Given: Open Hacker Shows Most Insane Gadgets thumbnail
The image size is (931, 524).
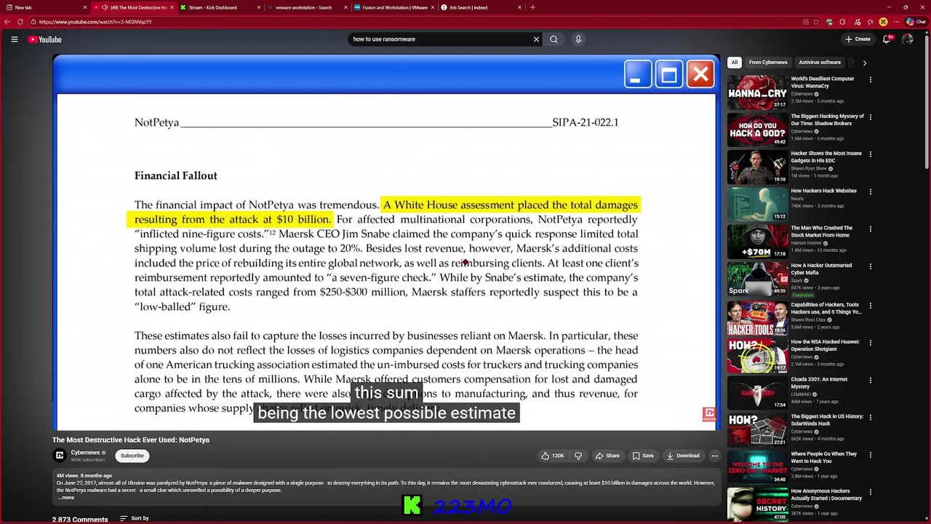Looking at the screenshot, I should pyautogui.click(x=757, y=167).
